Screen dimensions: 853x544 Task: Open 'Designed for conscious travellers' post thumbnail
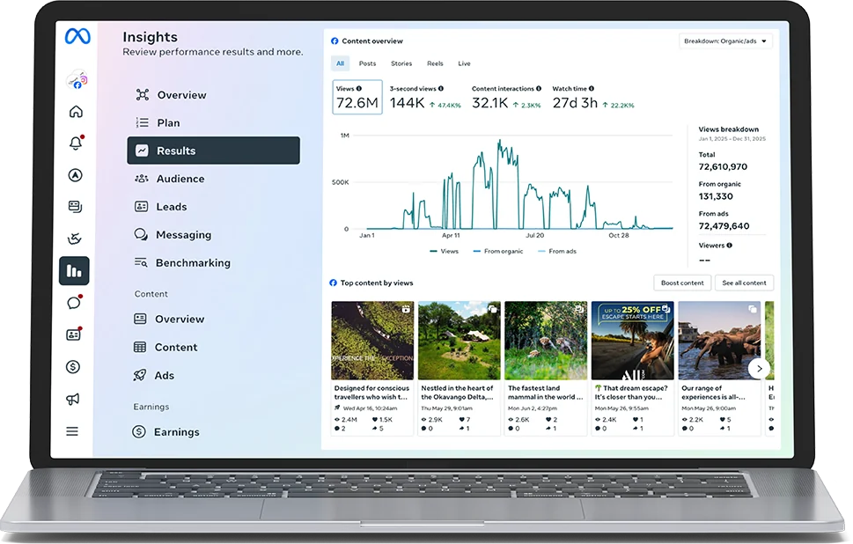coord(372,341)
